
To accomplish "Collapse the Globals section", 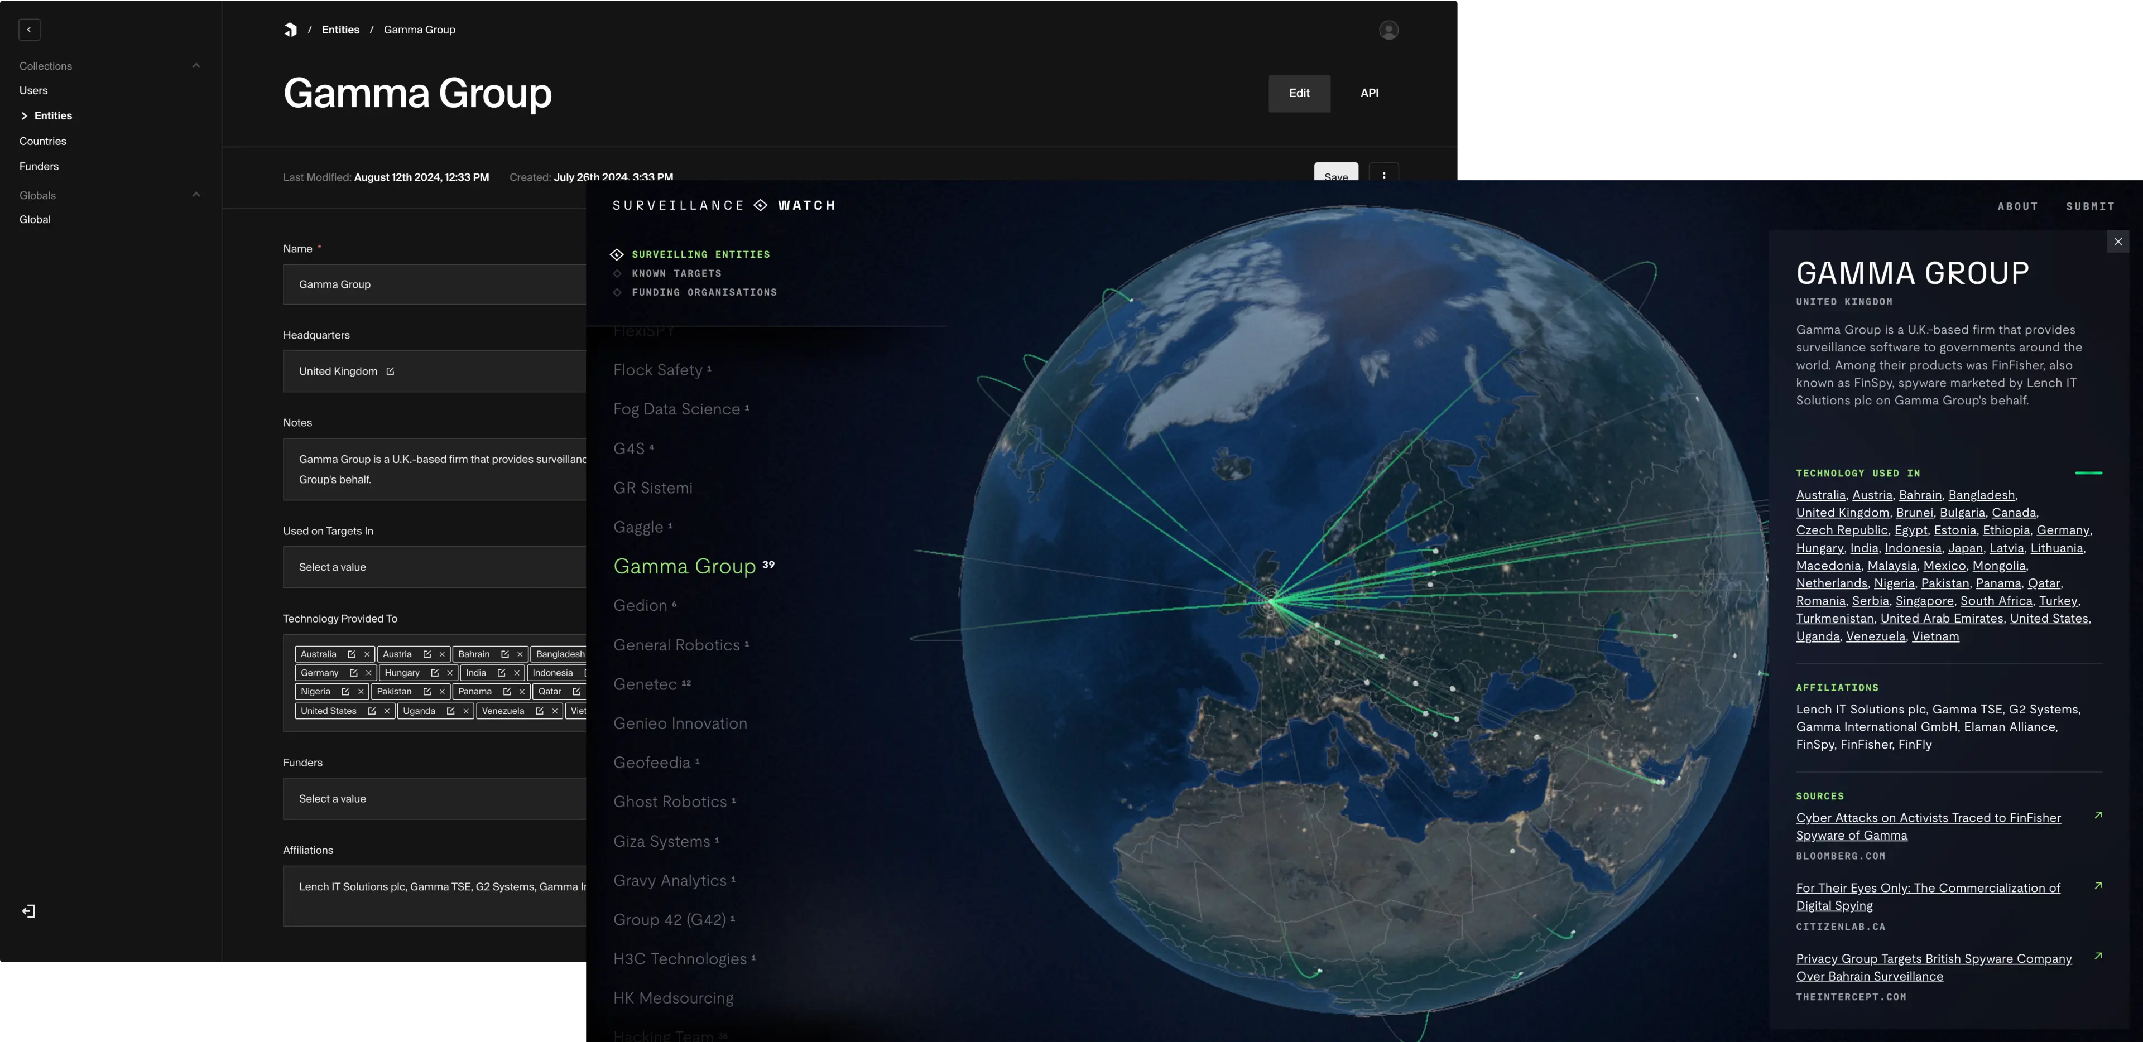I will 196,195.
